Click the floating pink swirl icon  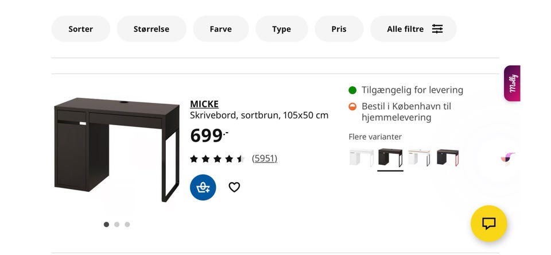507,157
